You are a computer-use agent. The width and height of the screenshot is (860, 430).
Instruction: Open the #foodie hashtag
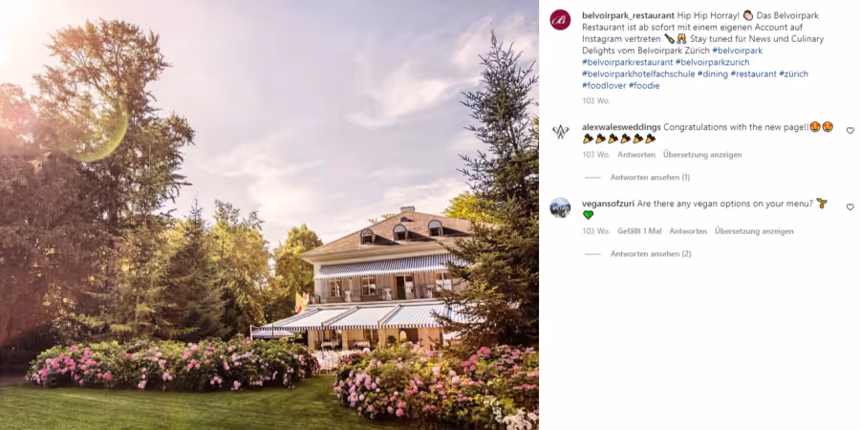tap(644, 86)
